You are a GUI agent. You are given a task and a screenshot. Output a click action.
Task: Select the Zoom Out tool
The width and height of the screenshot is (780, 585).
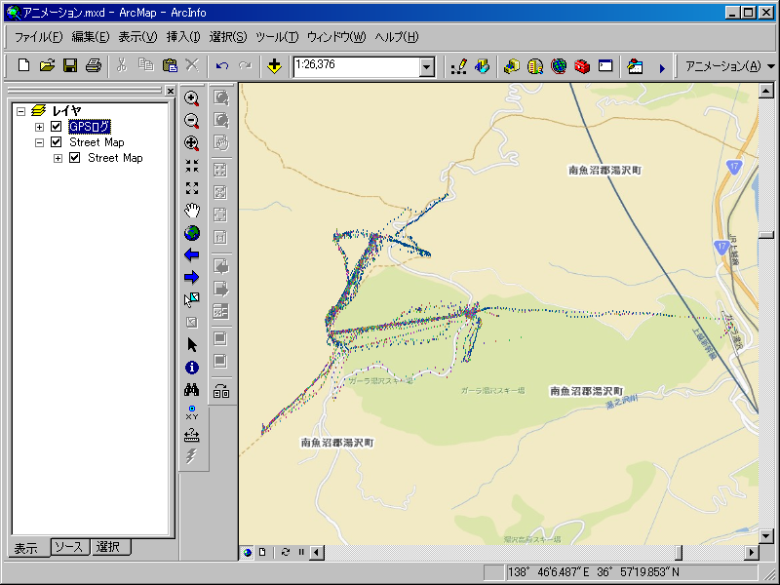[x=192, y=121]
